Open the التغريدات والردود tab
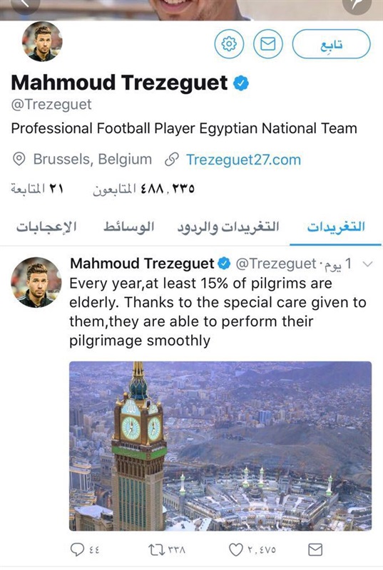 (x=228, y=227)
